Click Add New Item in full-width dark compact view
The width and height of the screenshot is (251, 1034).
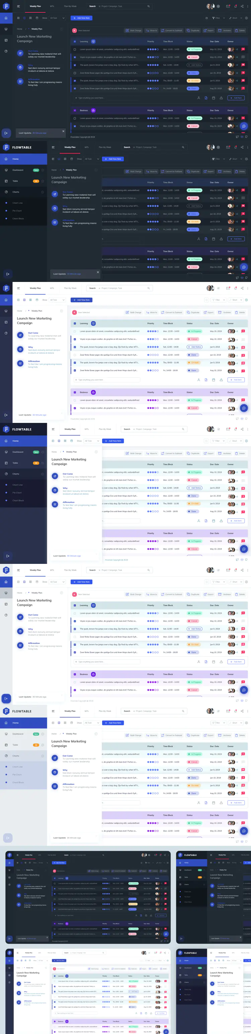[x=82, y=18]
